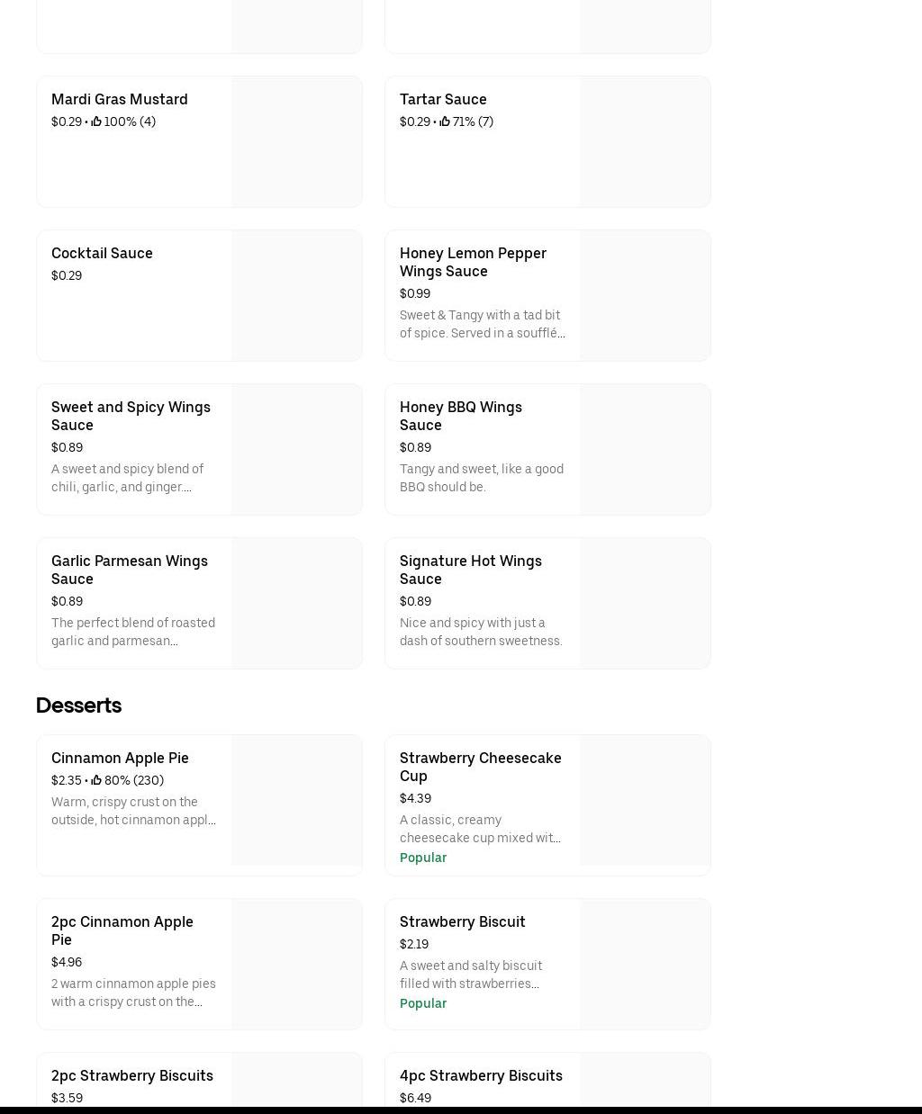The image size is (922, 1114).
Task: Click thumbs-up icon on Mardi Gras Mustard
Action: tap(96, 121)
